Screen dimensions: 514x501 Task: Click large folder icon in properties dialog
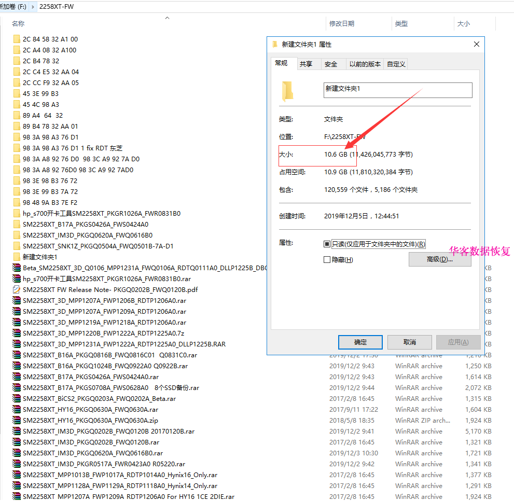pyautogui.click(x=287, y=91)
